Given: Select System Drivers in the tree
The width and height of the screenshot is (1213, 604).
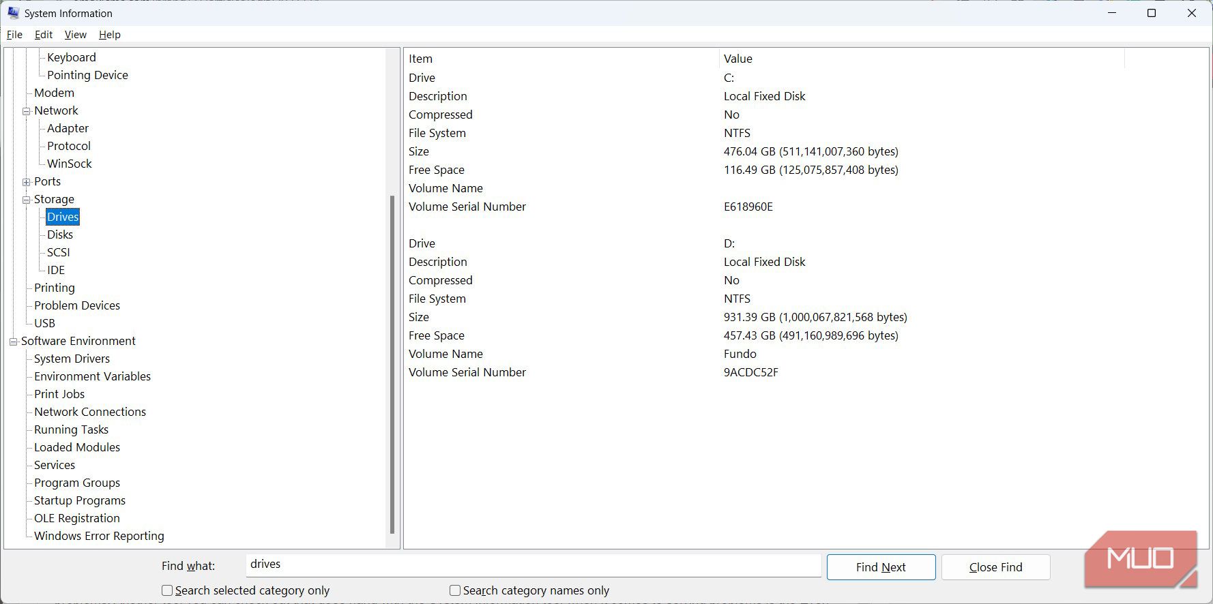Looking at the screenshot, I should tap(72, 359).
